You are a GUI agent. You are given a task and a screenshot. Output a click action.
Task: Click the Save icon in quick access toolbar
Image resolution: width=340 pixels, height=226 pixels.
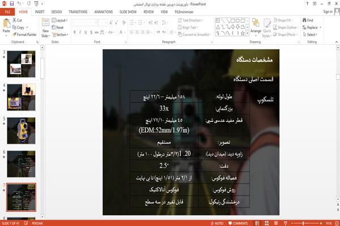[11, 4]
